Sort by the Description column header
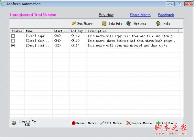 (133, 31)
